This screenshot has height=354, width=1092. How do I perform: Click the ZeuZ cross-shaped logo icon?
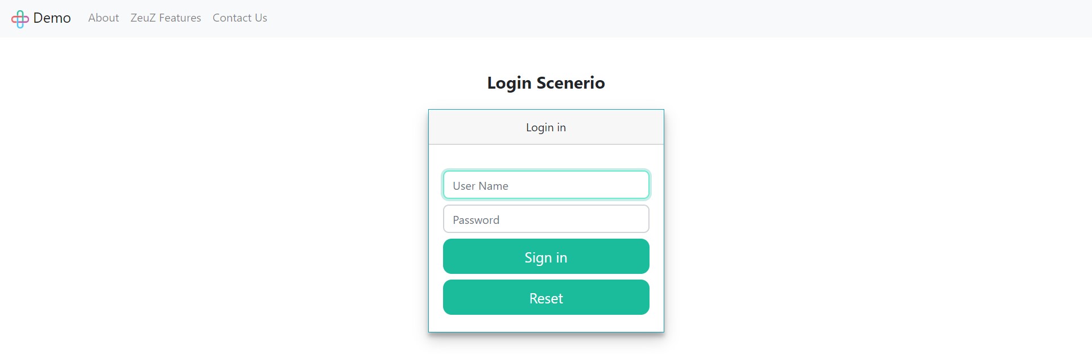tap(20, 19)
